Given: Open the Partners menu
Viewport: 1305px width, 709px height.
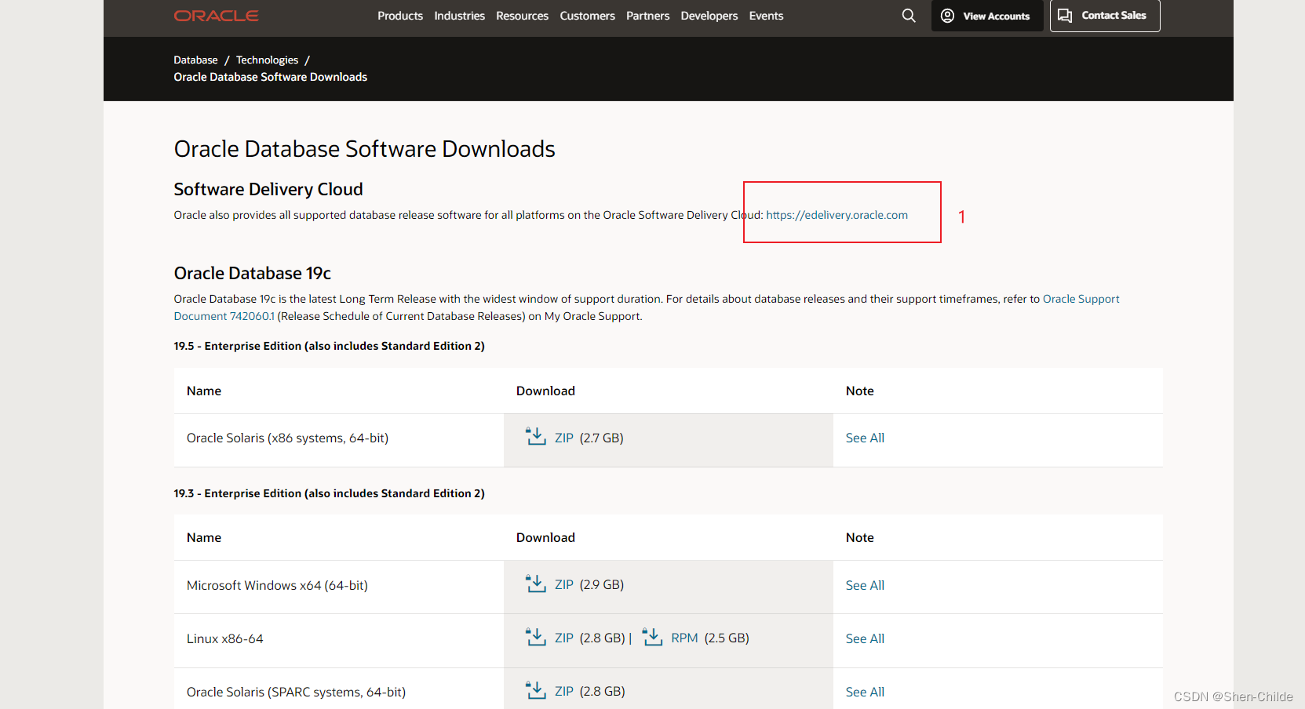Looking at the screenshot, I should [647, 16].
